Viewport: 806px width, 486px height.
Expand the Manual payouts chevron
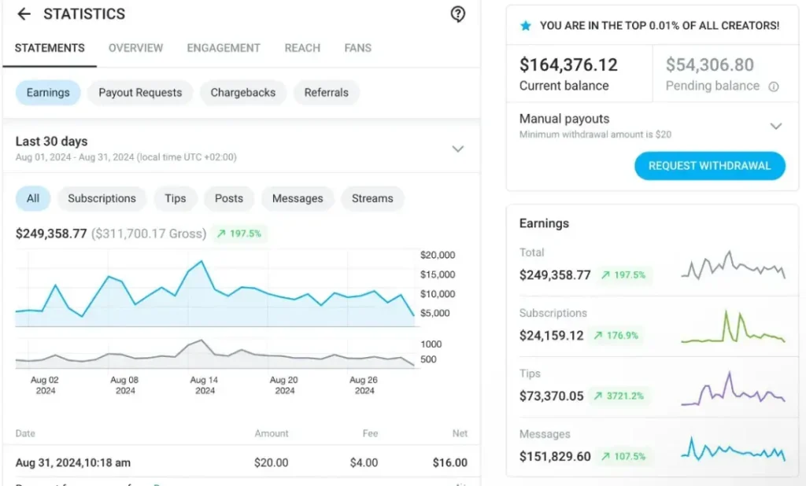click(775, 127)
